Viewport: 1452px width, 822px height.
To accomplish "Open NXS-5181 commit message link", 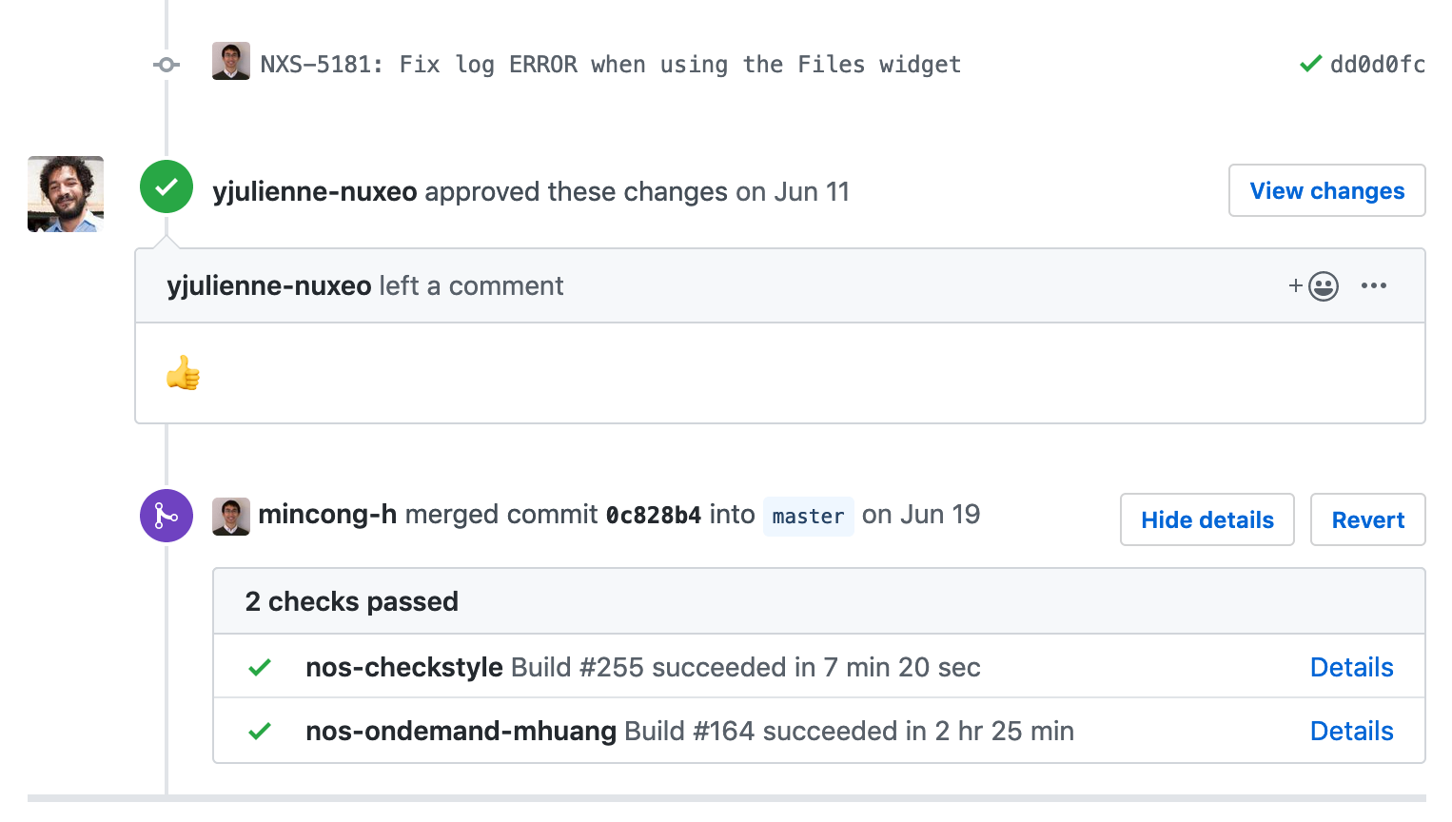I will coord(611,65).
